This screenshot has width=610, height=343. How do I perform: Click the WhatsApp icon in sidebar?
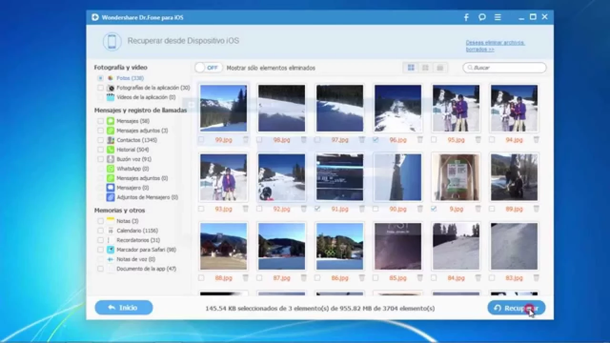click(111, 169)
